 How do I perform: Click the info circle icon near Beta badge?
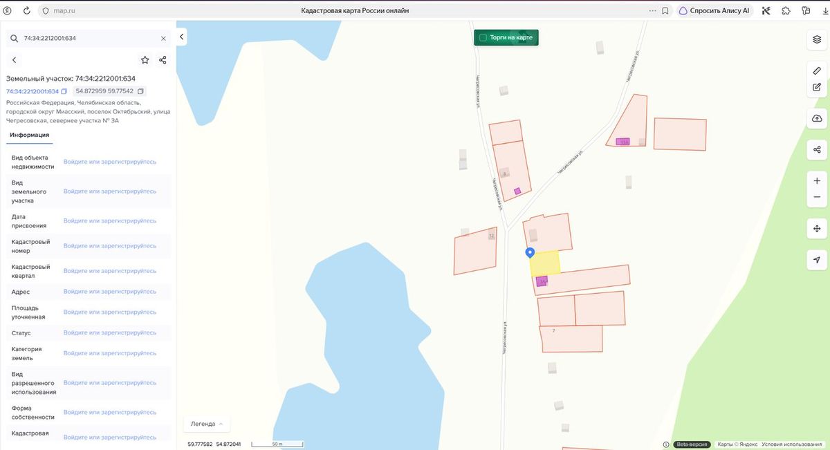pyautogui.click(x=666, y=444)
